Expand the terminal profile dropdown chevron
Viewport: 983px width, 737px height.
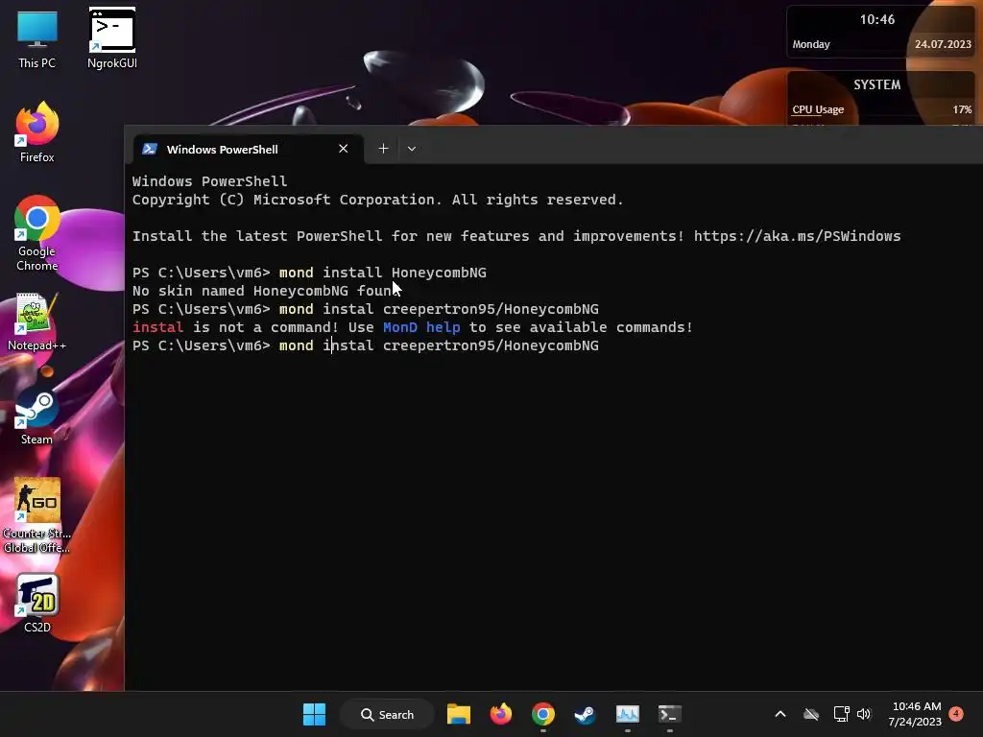412,149
